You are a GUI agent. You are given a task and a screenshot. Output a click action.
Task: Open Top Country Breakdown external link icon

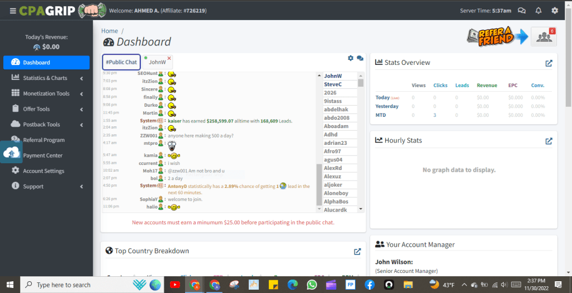tap(357, 252)
